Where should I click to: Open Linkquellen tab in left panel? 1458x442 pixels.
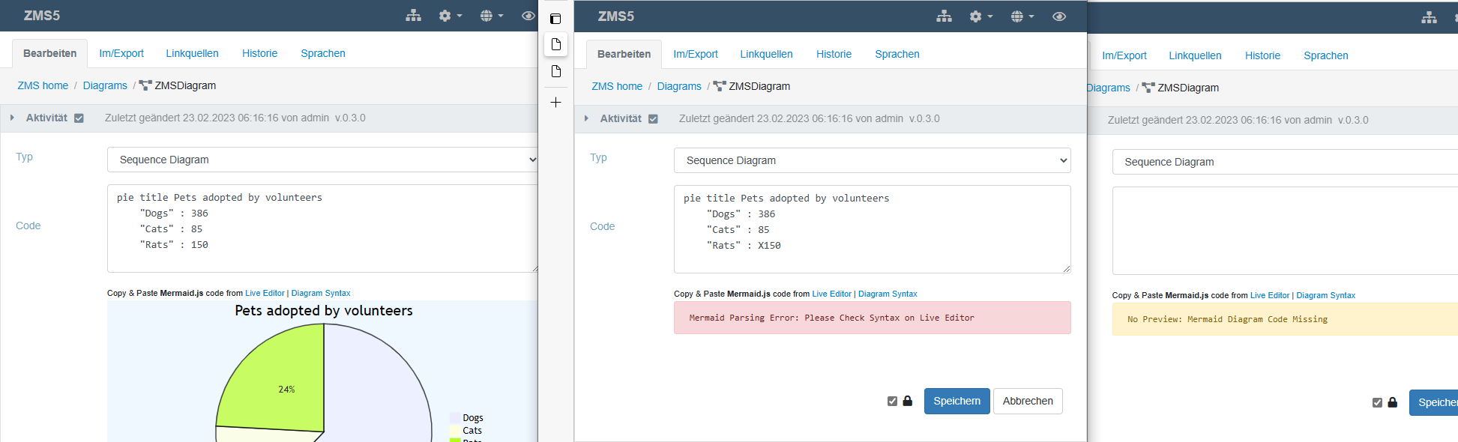coord(193,53)
